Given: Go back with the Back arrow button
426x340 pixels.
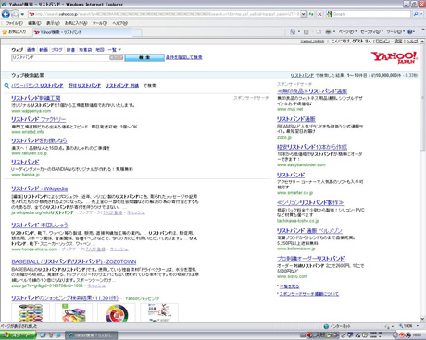Looking at the screenshot, I should click(x=6, y=14).
